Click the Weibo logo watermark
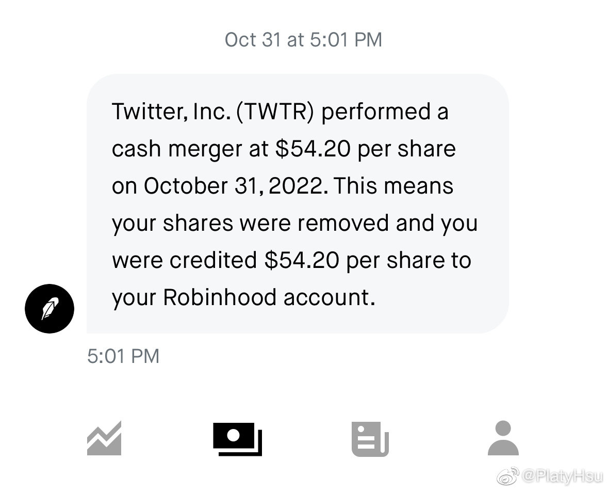The height and width of the screenshot is (492, 608). tap(507, 478)
